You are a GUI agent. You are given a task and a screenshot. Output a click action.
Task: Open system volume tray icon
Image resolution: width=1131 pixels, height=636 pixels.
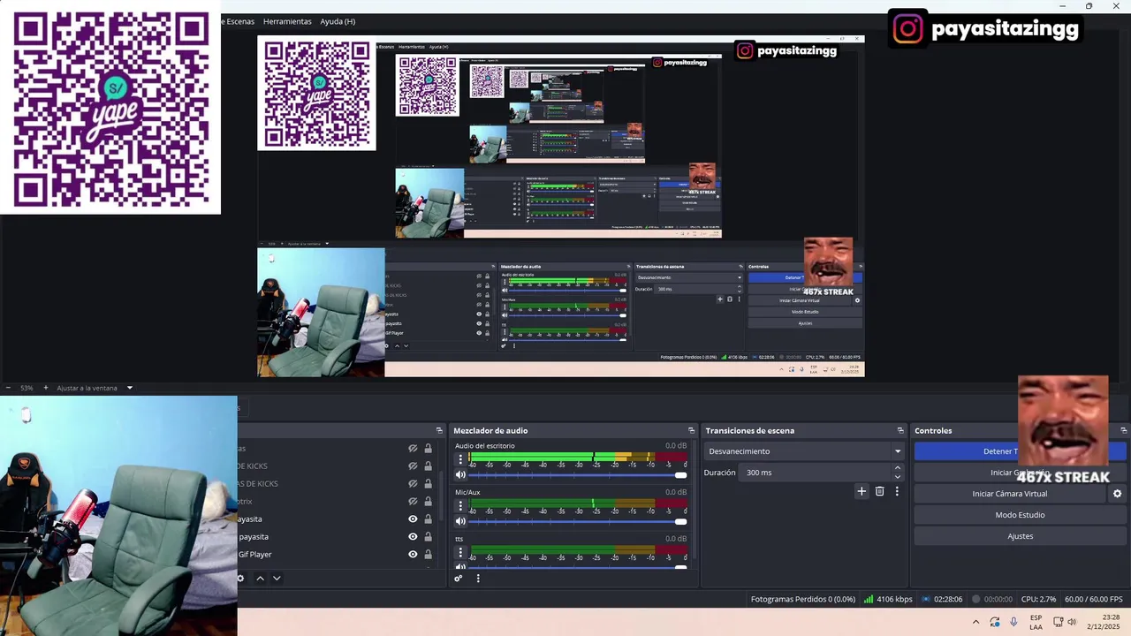pos(1072,622)
